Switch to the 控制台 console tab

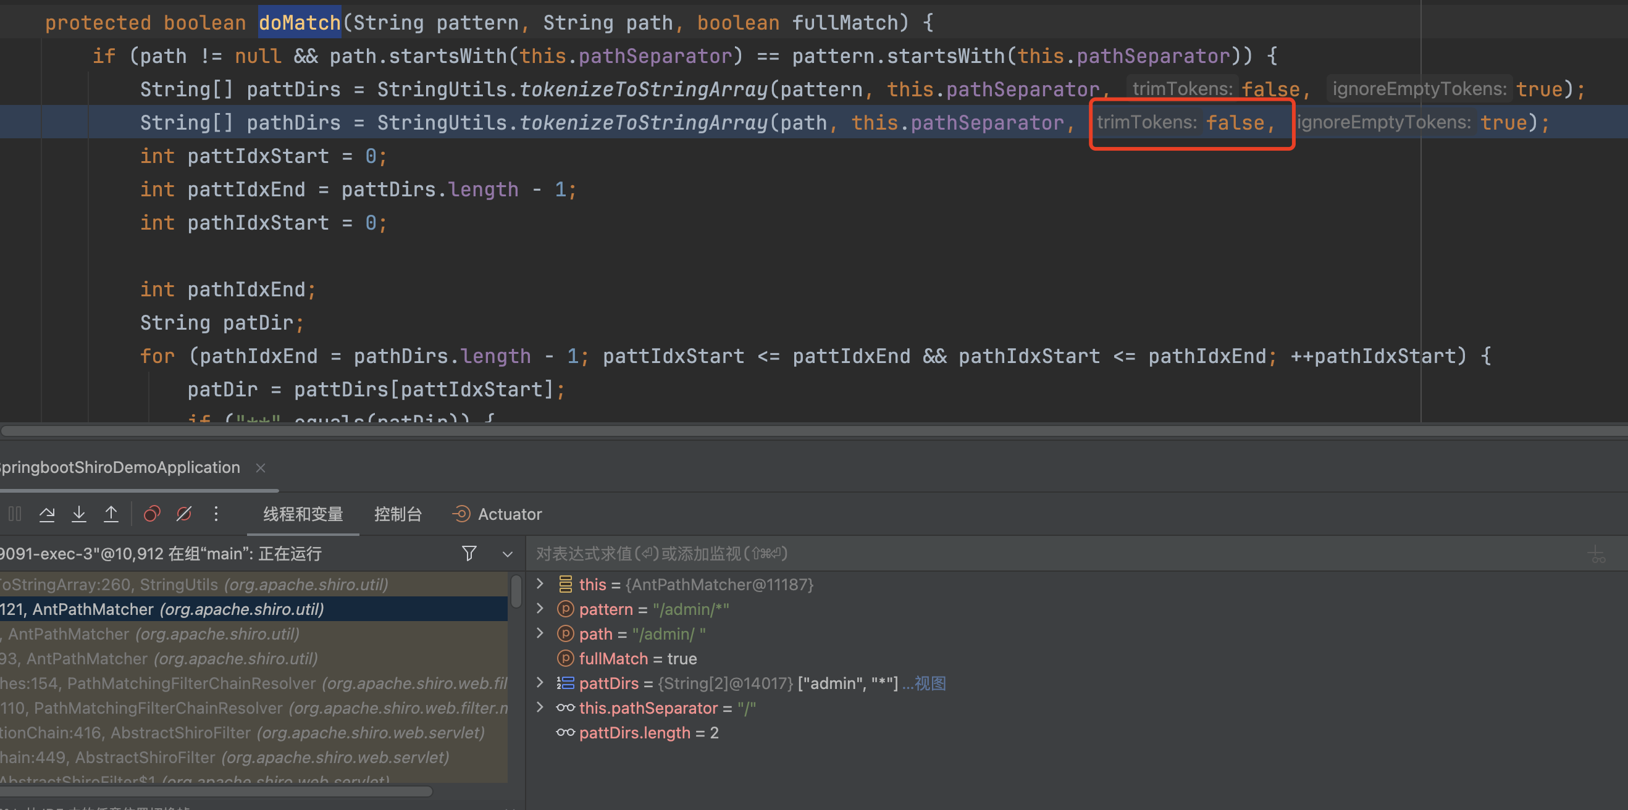point(398,514)
